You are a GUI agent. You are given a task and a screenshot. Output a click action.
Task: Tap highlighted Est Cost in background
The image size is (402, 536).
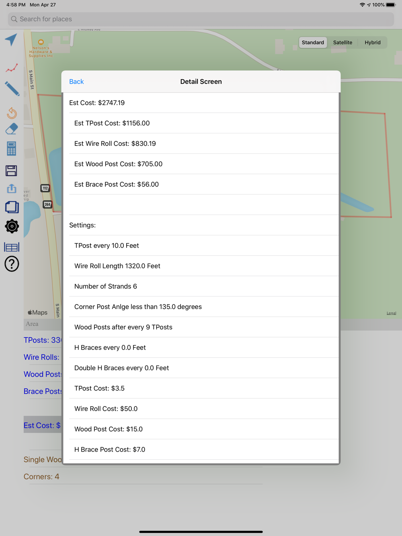42,425
